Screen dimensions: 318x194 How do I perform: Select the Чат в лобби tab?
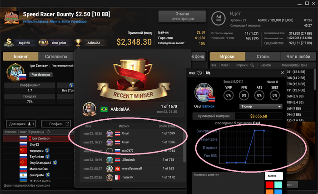pyautogui.click(x=298, y=56)
